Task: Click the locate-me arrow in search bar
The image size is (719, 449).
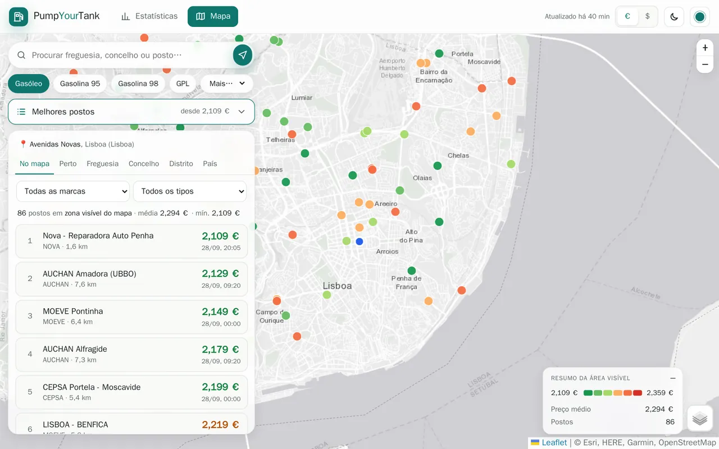Action: pyautogui.click(x=243, y=55)
